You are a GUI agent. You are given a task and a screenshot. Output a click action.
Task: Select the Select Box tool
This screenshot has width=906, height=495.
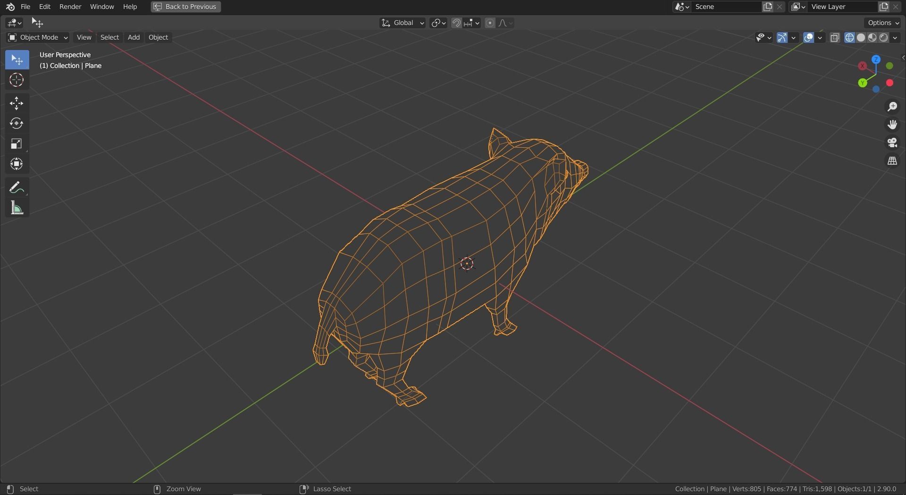point(17,59)
